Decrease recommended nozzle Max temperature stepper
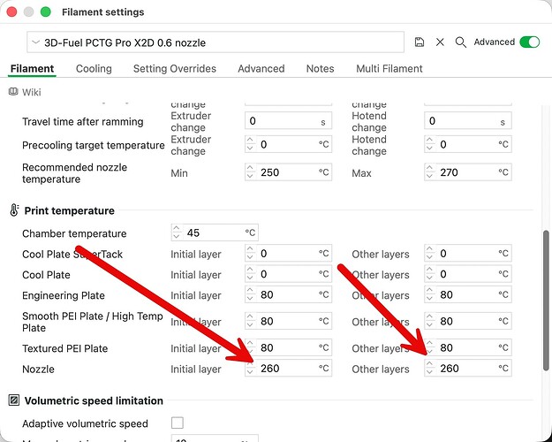This screenshot has width=552, height=442. tap(430, 176)
